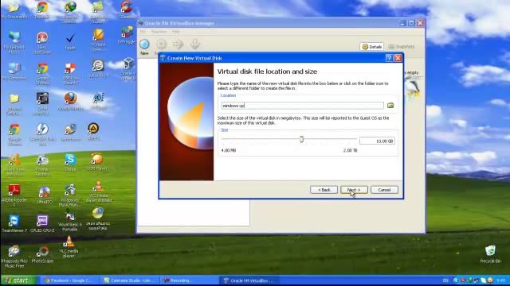Select the Format Factory desktop icon
Screen dimensions: 510x286
tap(42, 164)
